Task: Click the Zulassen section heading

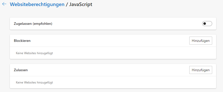Action: point(21,70)
